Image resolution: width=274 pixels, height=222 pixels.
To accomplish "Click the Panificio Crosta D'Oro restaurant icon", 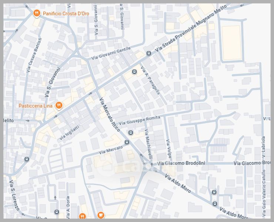I will [36, 14].
